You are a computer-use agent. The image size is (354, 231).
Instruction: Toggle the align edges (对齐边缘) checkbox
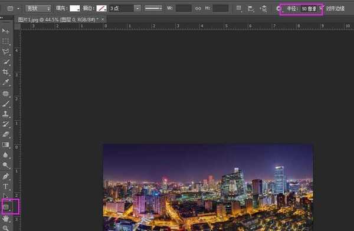(321, 8)
